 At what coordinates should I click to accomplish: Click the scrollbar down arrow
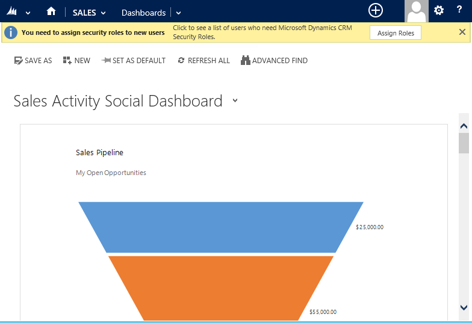click(464, 307)
